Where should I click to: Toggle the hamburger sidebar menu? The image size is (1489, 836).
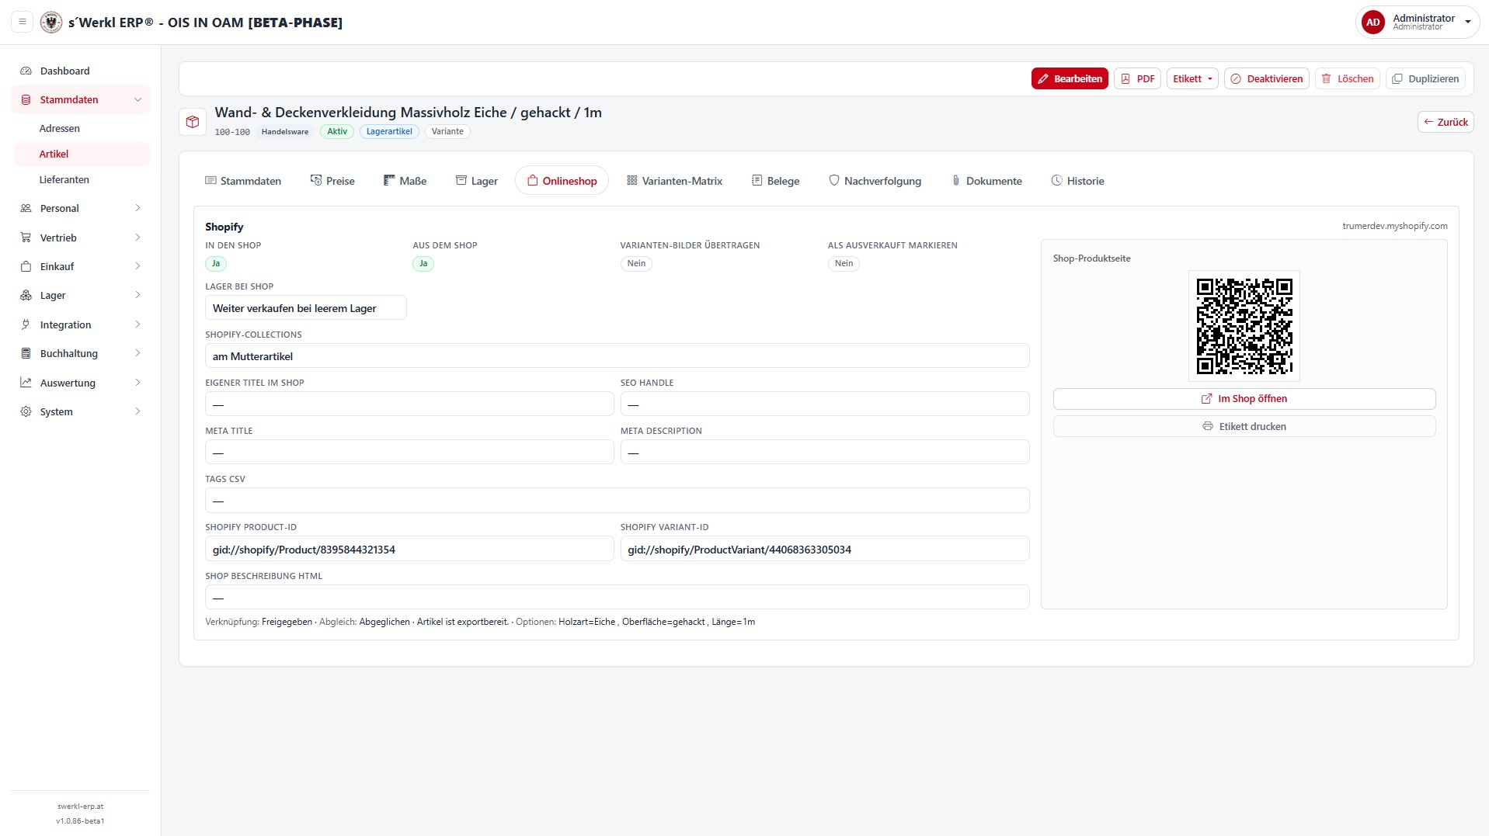tap(23, 22)
